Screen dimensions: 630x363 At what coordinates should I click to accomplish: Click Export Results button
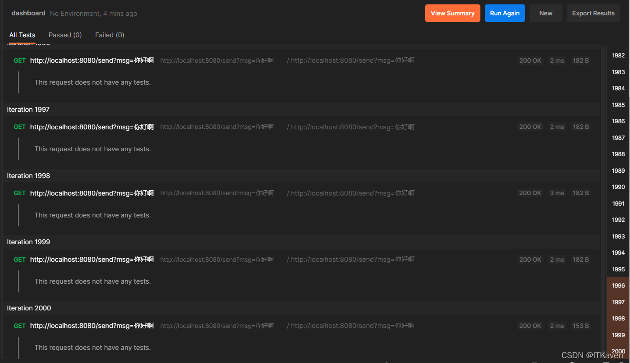tap(593, 13)
